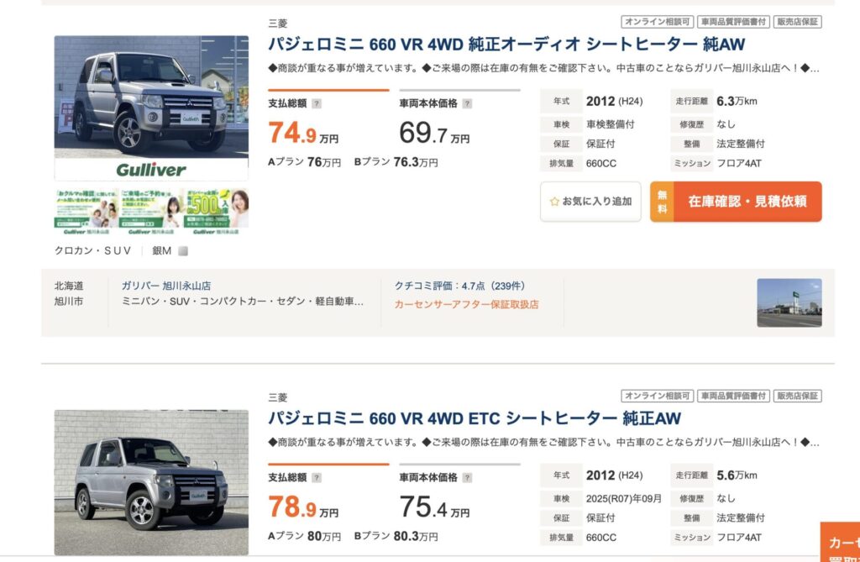860x562 pixels.
Task: Click help icon next to first listing's 支払総額
Action: click(x=317, y=103)
